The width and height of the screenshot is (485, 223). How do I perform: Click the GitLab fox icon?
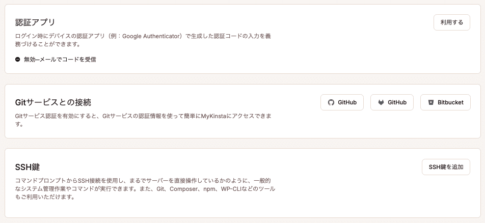click(x=381, y=102)
